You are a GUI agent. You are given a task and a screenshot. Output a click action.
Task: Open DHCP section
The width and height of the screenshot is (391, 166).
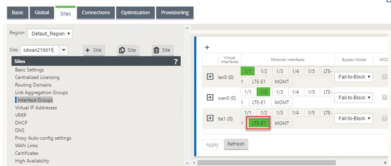21,123
